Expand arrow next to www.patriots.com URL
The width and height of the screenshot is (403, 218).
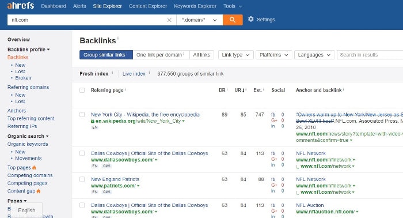point(138,186)
